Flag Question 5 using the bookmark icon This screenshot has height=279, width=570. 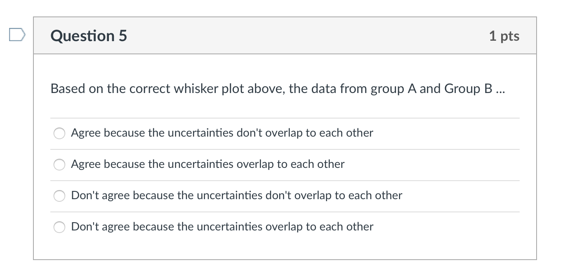(x=17, y=35)
